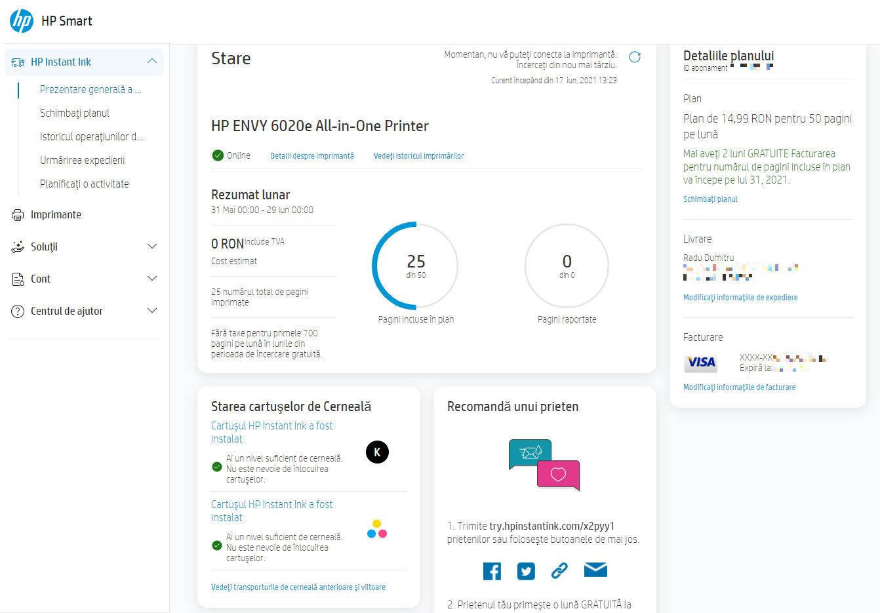
Task: Click the Radu Dumitru delivery name
Action: [709, 258]
